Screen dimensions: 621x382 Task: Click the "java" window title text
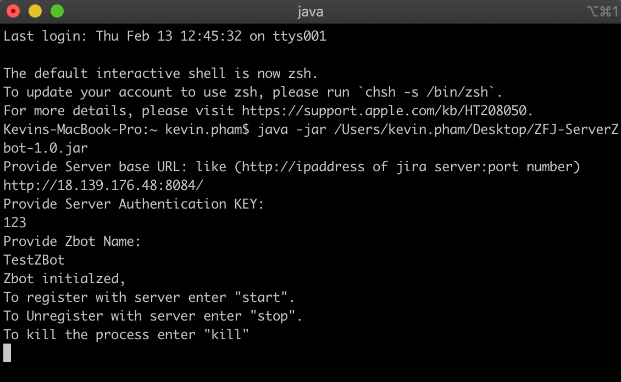coord(311,12)
